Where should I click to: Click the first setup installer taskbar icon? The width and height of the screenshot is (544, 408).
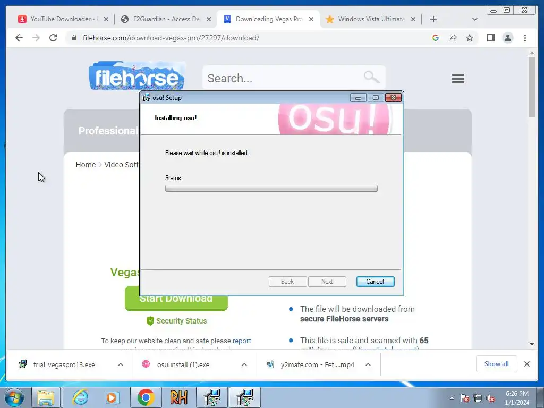coord(212,397)
